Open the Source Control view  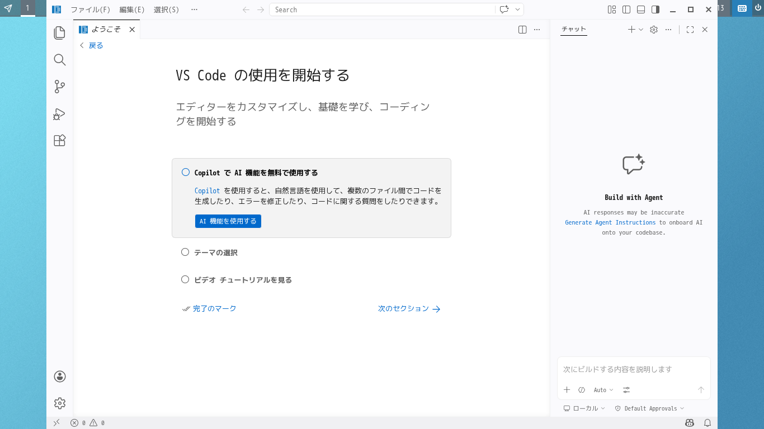59,87
